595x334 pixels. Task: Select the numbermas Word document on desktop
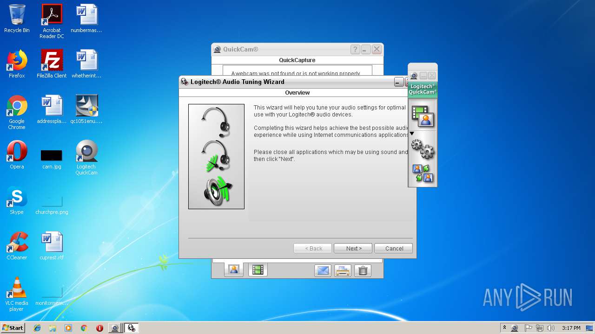tap(86, 19)
